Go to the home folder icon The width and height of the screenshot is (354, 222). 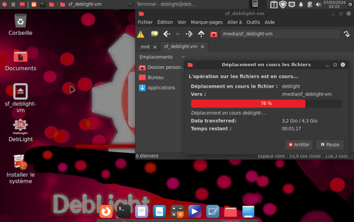click(x=214, y=34)
